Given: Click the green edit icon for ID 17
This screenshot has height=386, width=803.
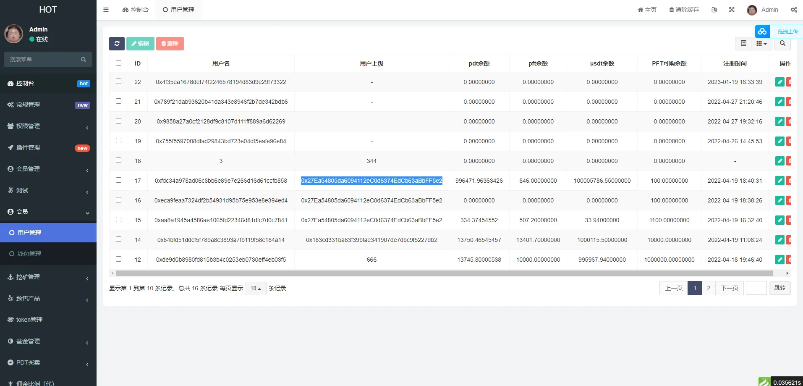Looking at the screenshot, I should pyautogui.click(x=779, y=181).
